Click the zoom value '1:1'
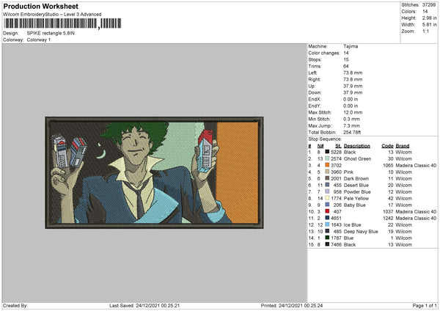Image resolution: width=440 pixels, height=311 pixels. tap(425, 31)
